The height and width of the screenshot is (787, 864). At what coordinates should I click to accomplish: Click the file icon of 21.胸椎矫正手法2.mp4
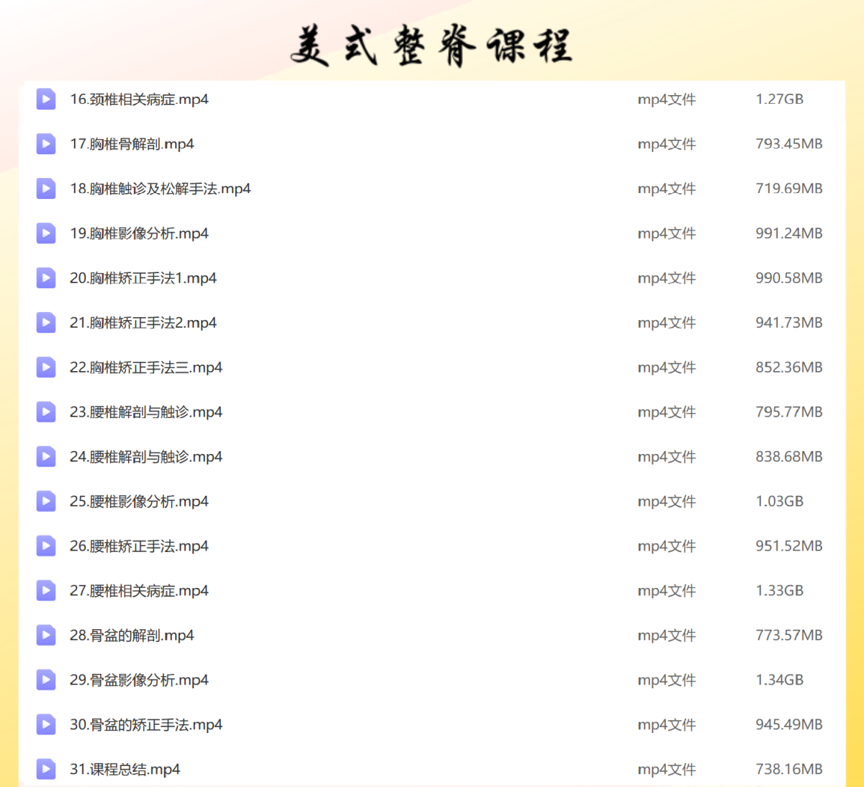coord(46,323)
